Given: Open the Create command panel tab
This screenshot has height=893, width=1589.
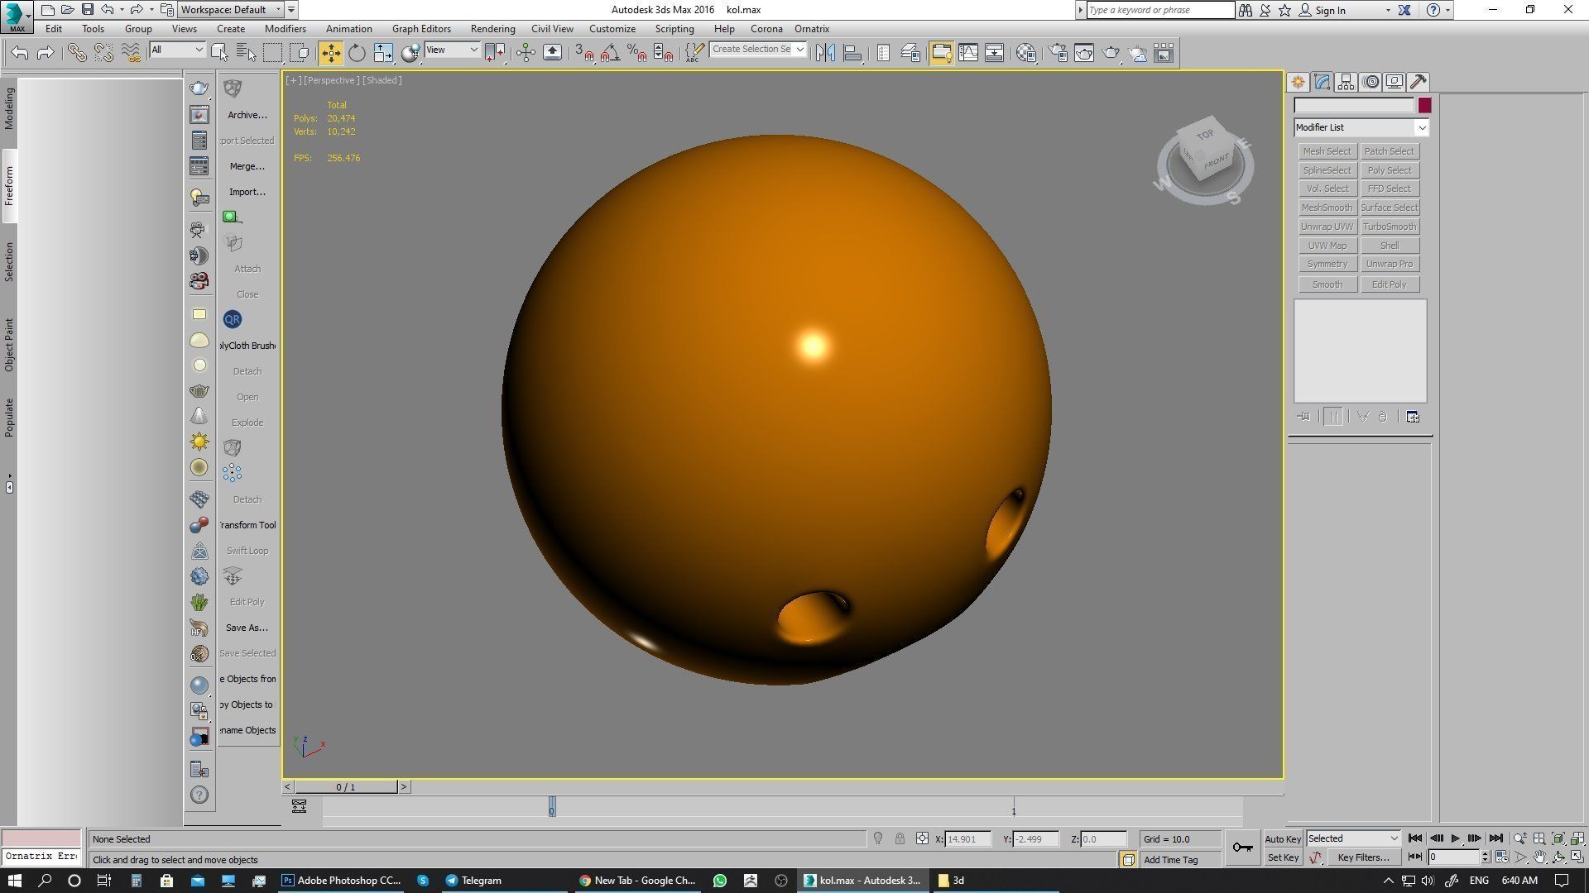Looking at the screenshot, I should coord(1298,82).
